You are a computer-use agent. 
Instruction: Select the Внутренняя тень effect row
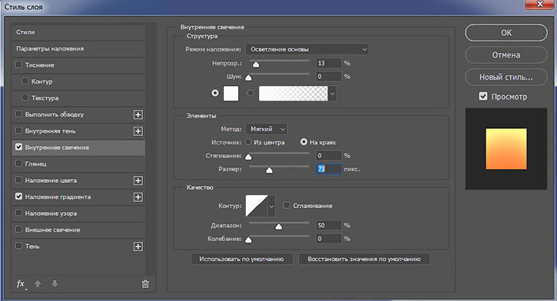78,131
